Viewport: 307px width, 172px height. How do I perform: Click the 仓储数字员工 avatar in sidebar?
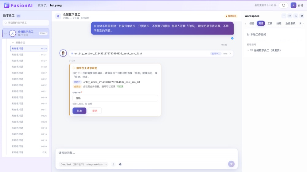pyautogui.click(x=12, y=33)
